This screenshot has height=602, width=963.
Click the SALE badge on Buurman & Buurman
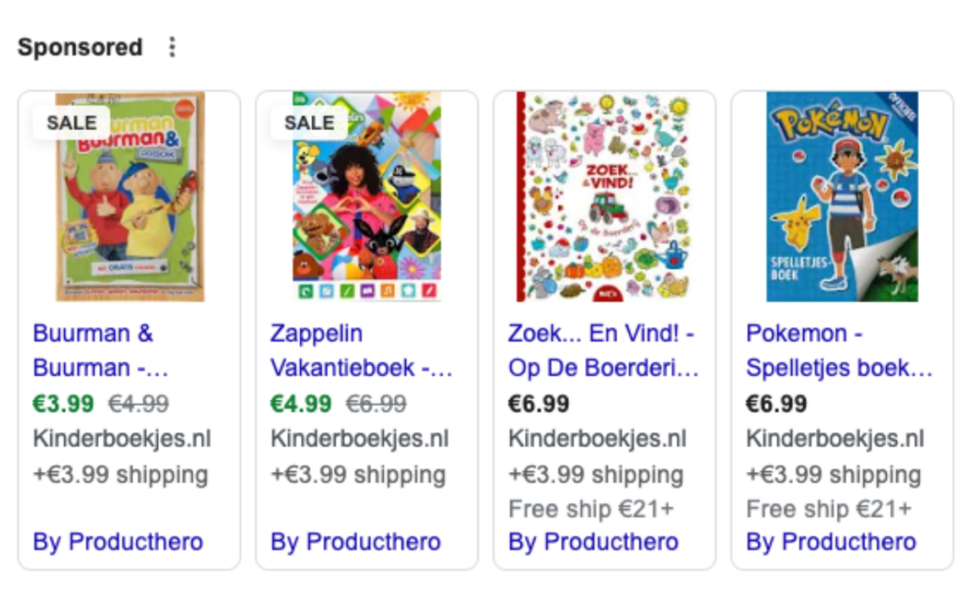point(71,122)
